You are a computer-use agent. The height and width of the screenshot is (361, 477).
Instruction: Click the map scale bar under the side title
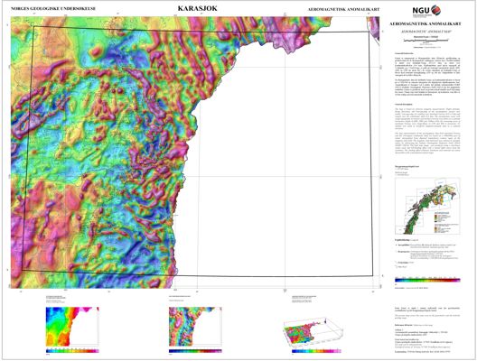[x=426, y=40]
